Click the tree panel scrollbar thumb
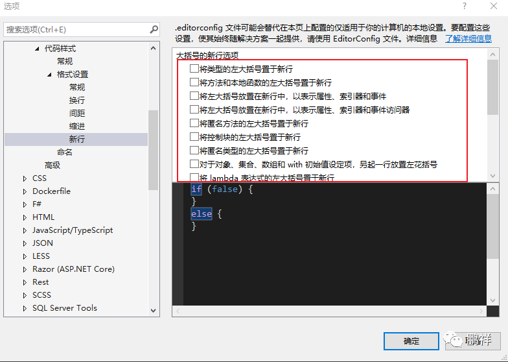508x362 pixels. [x=154, y=150]
